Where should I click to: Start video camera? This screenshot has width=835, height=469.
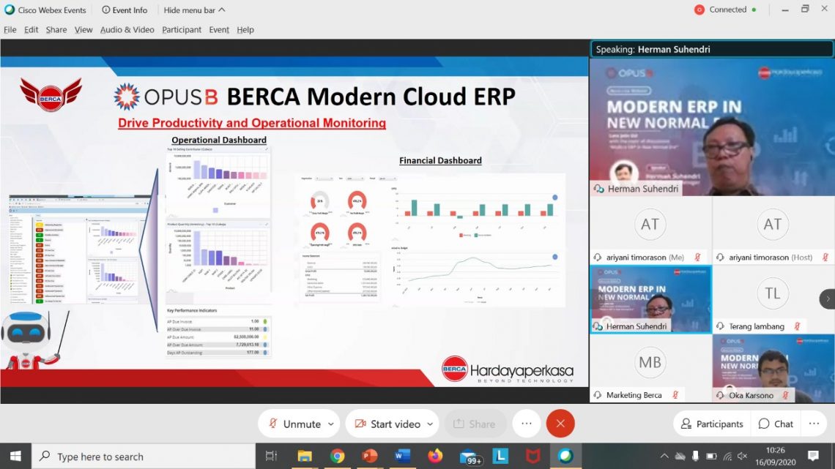click(387, 424)
